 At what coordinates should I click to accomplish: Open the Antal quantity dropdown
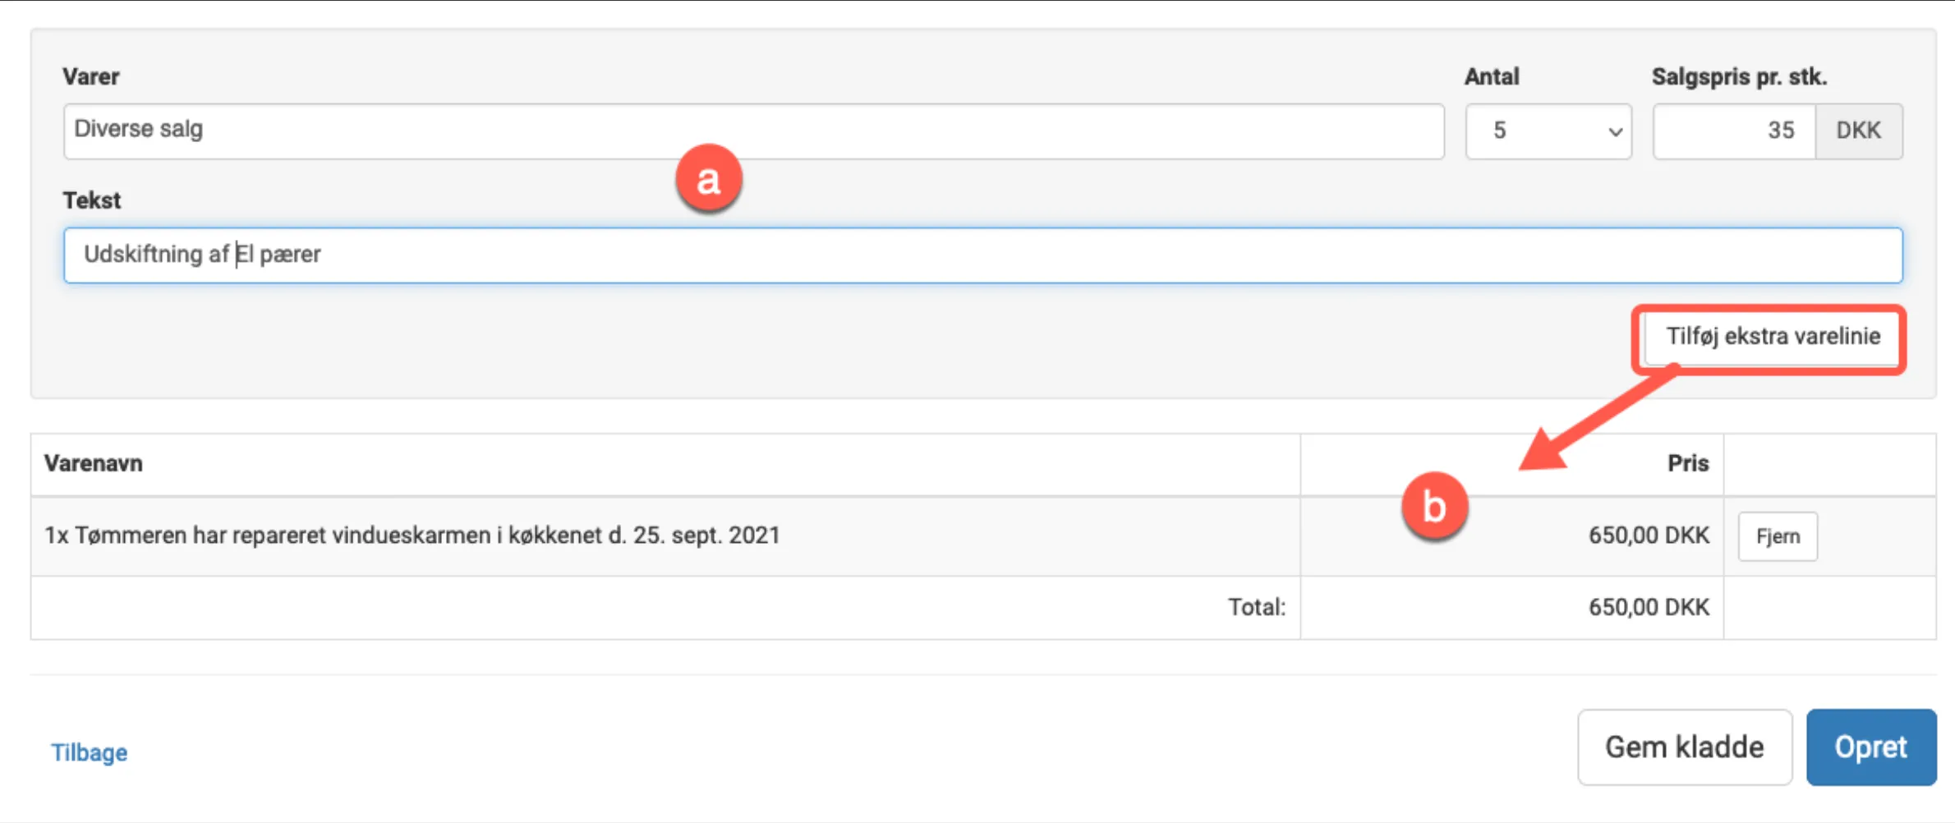pos(1548,131)
